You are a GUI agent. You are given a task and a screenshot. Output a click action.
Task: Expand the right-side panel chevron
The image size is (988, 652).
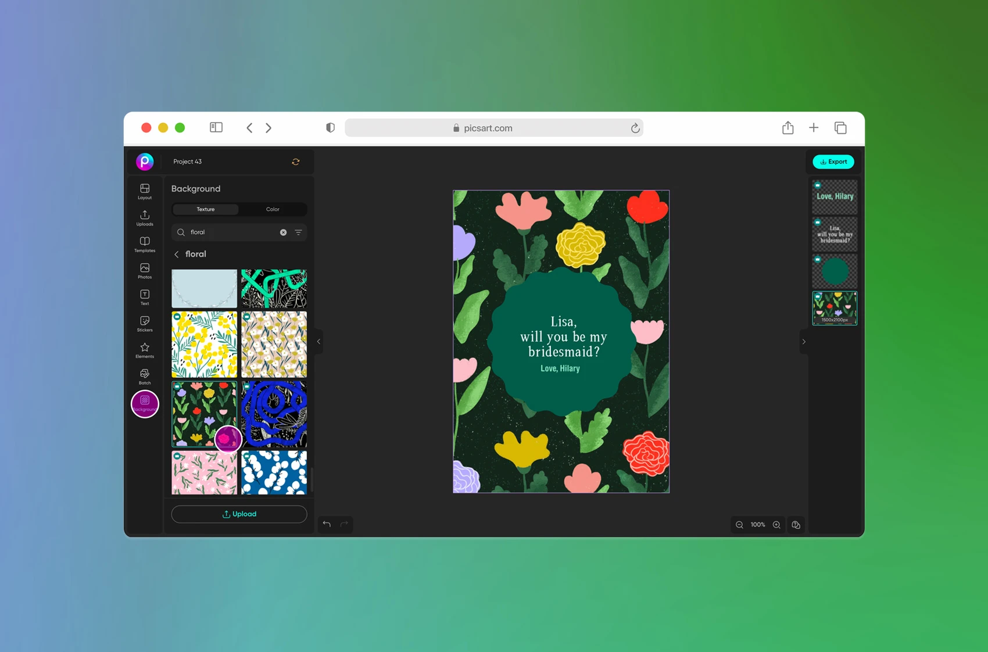coord(804,342)
